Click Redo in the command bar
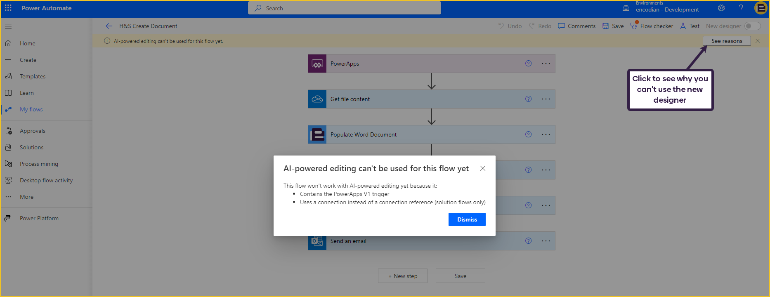The height and width of the screenshot is (297, 770). coord(540,26)
